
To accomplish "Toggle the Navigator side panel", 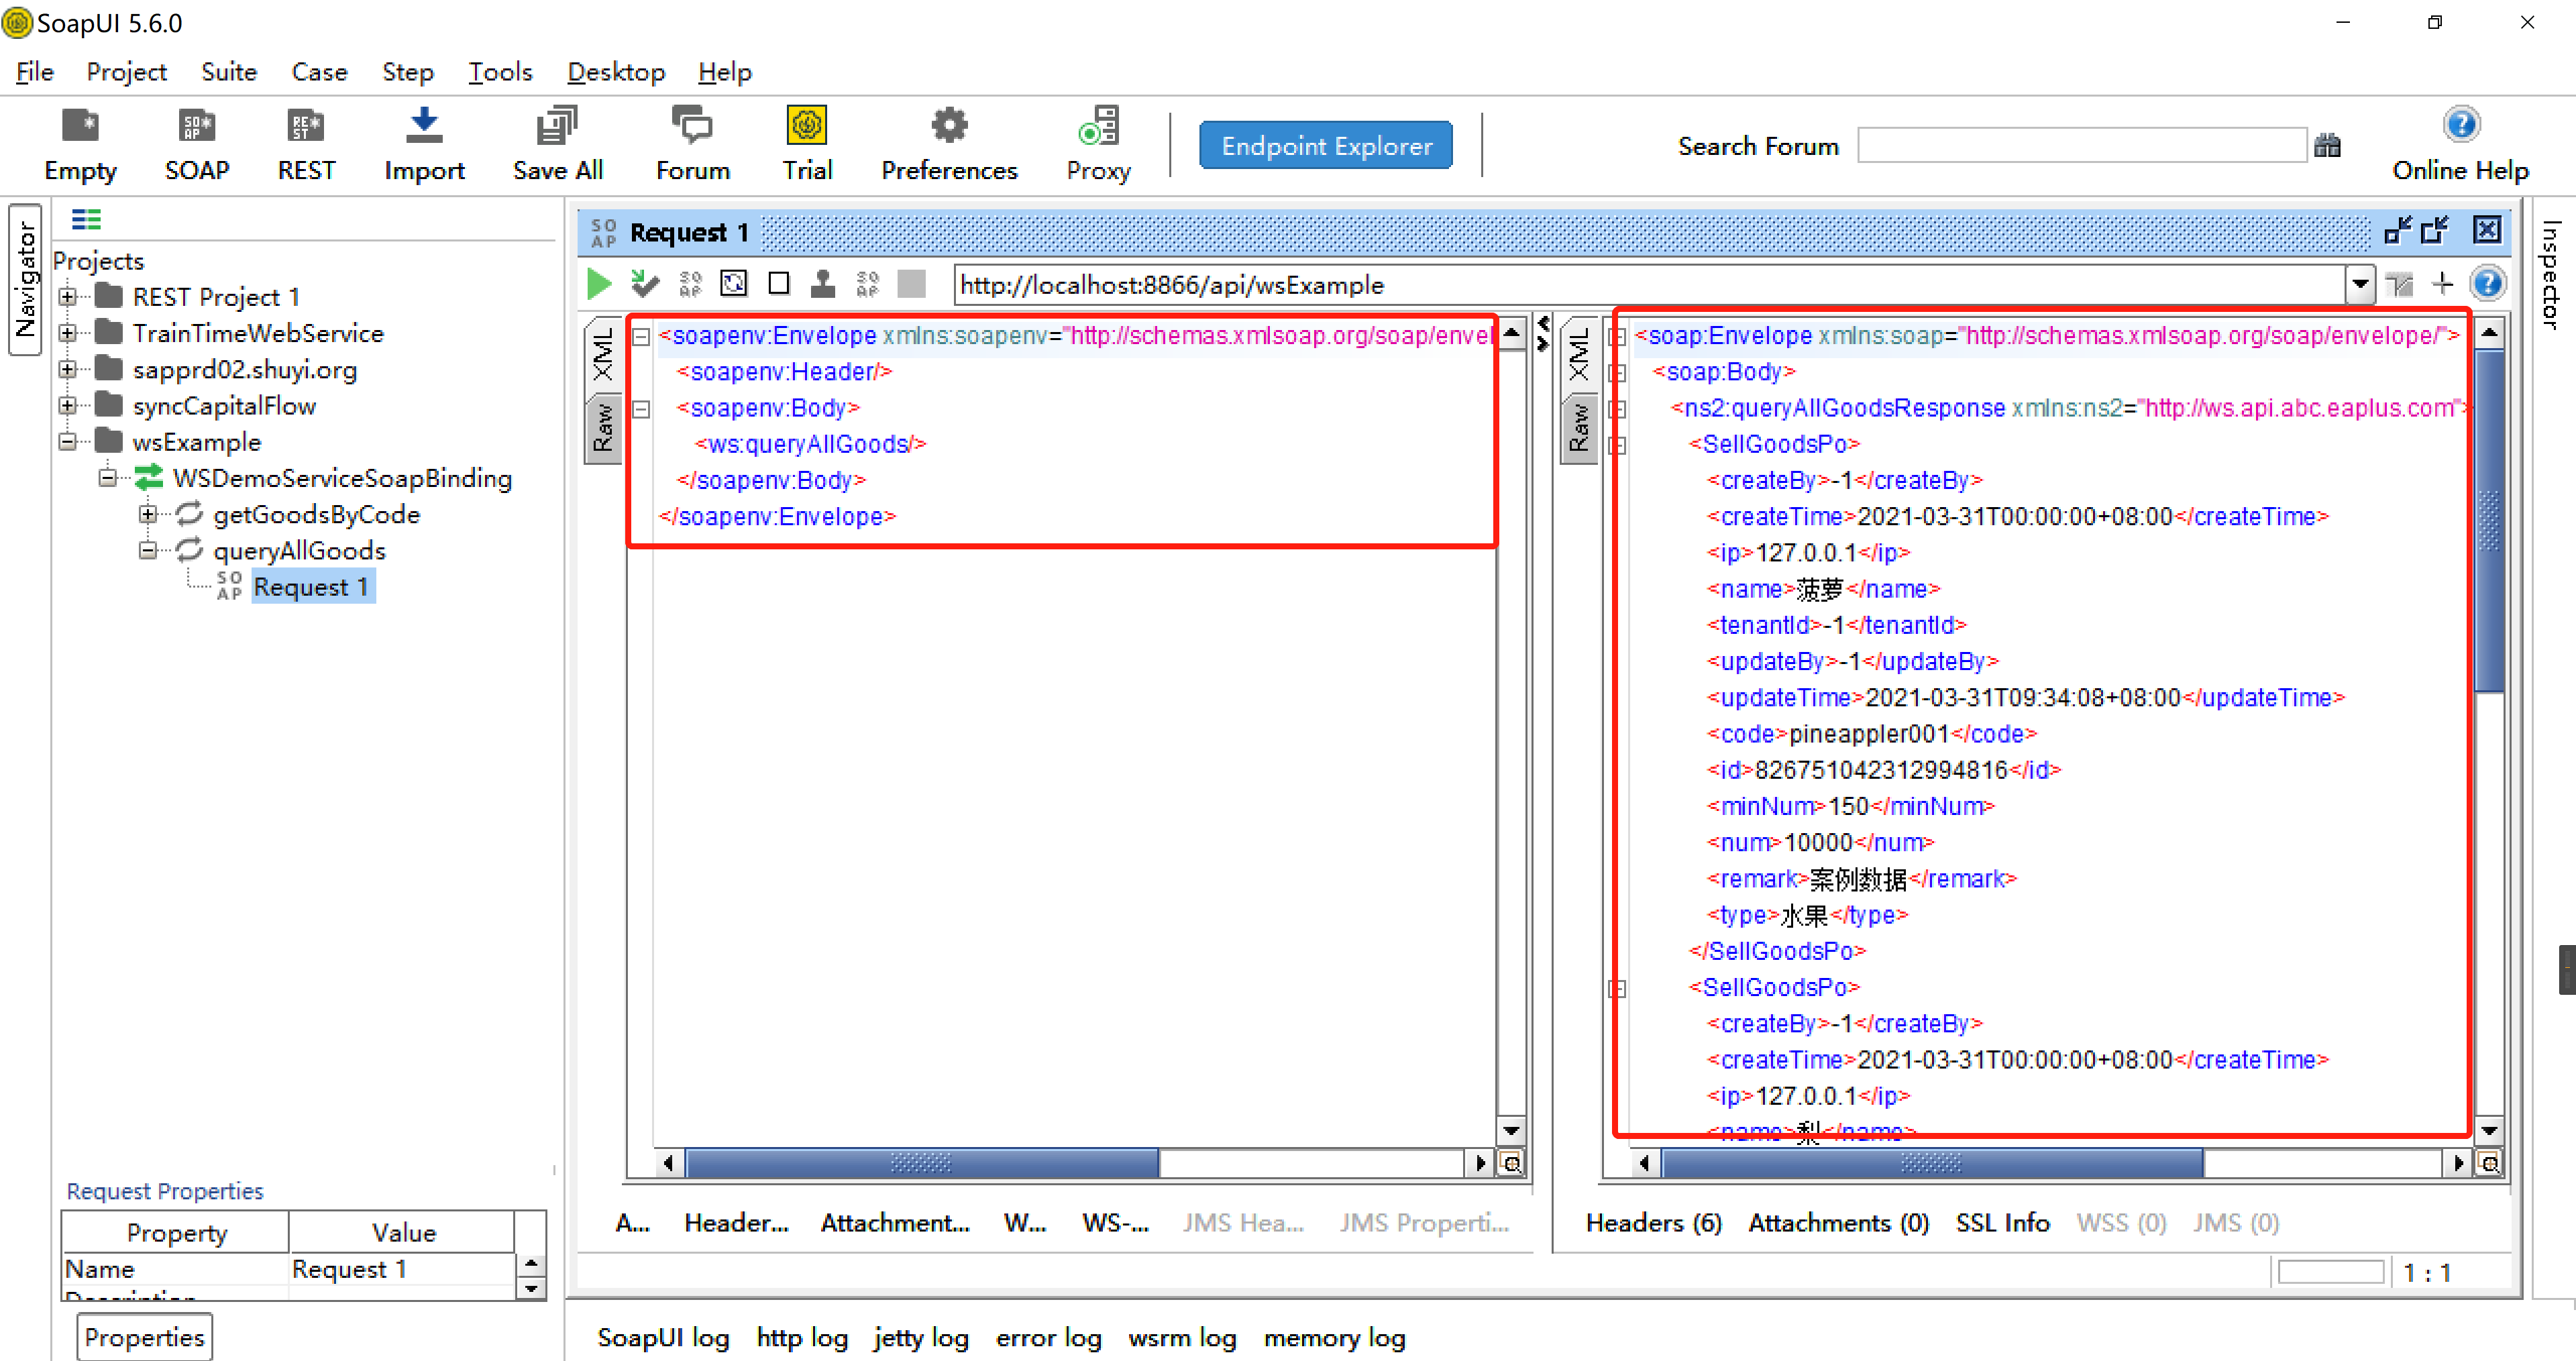I will [x=25, y=279].
